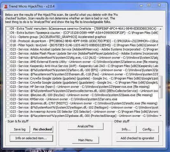The height and width of the screenshot is (152, 170).
Task: Maximize the HijackThis window
Action: 149,5
